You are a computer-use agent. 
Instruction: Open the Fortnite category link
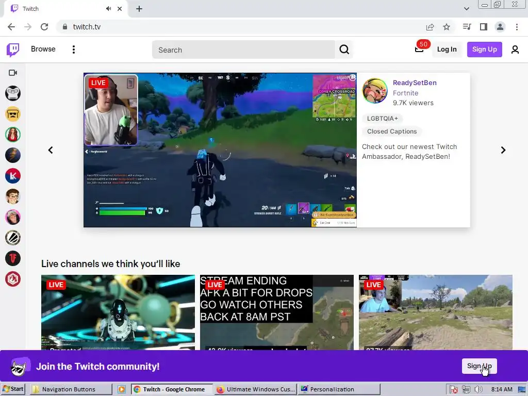pyautogui.click(x=405, y=93)
